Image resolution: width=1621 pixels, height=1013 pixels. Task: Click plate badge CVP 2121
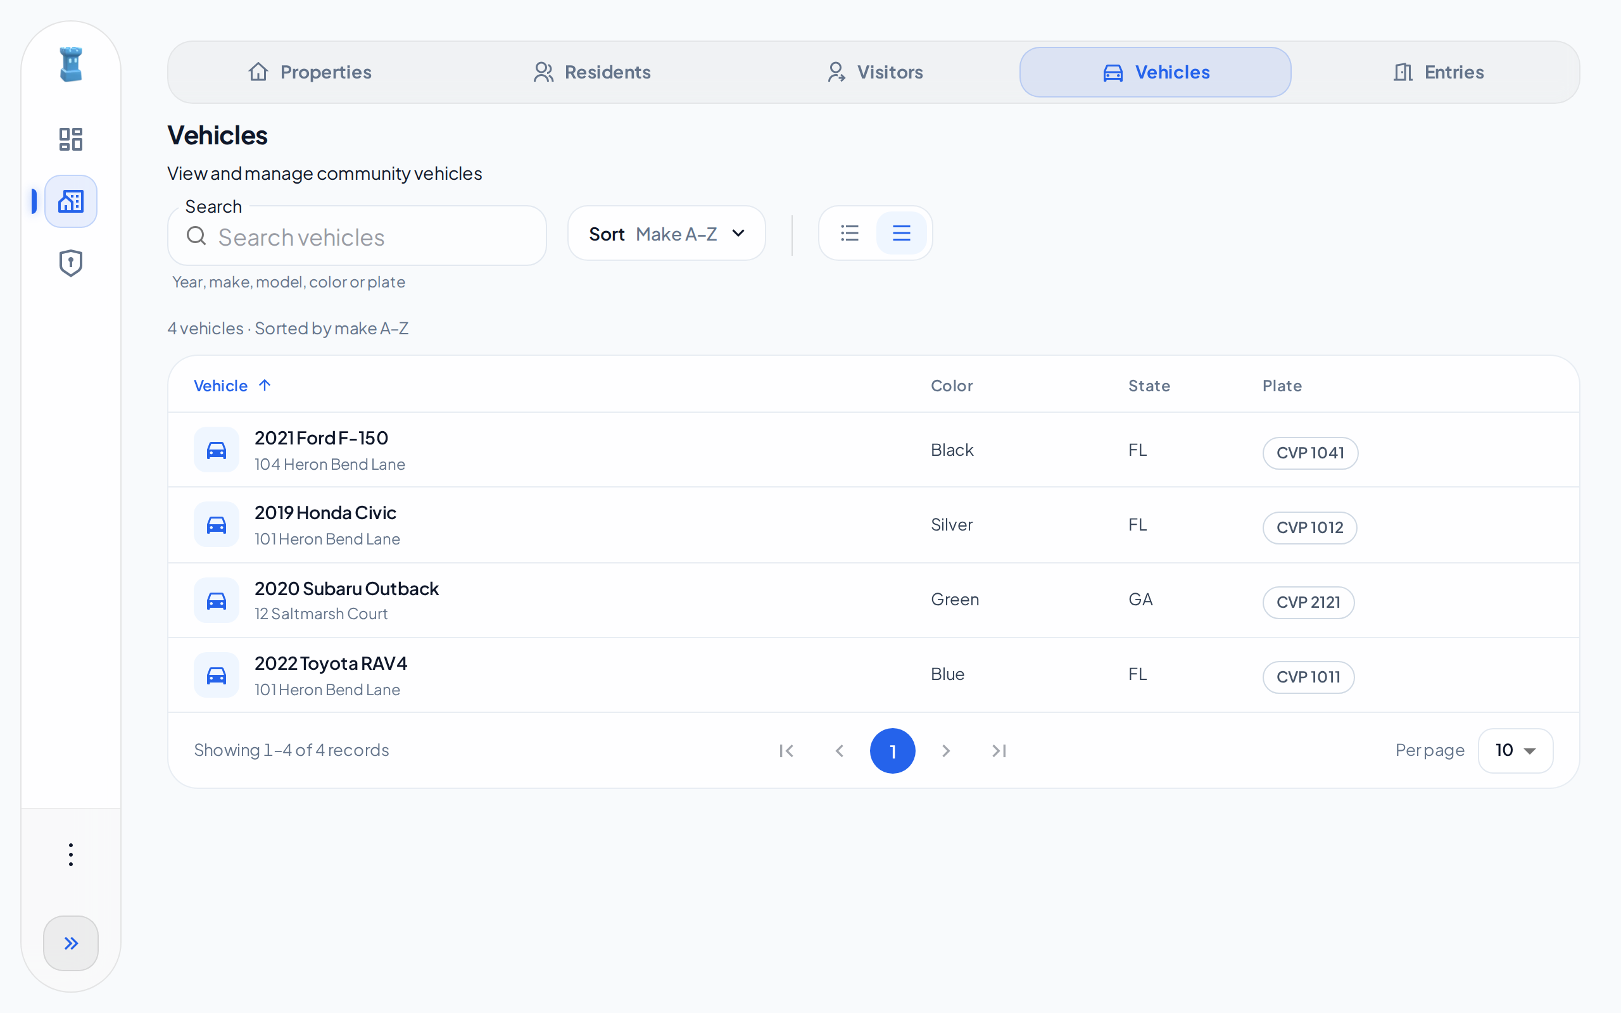1308,602
